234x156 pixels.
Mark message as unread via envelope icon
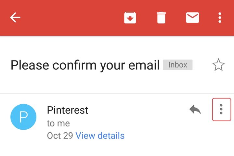(192, 18)
